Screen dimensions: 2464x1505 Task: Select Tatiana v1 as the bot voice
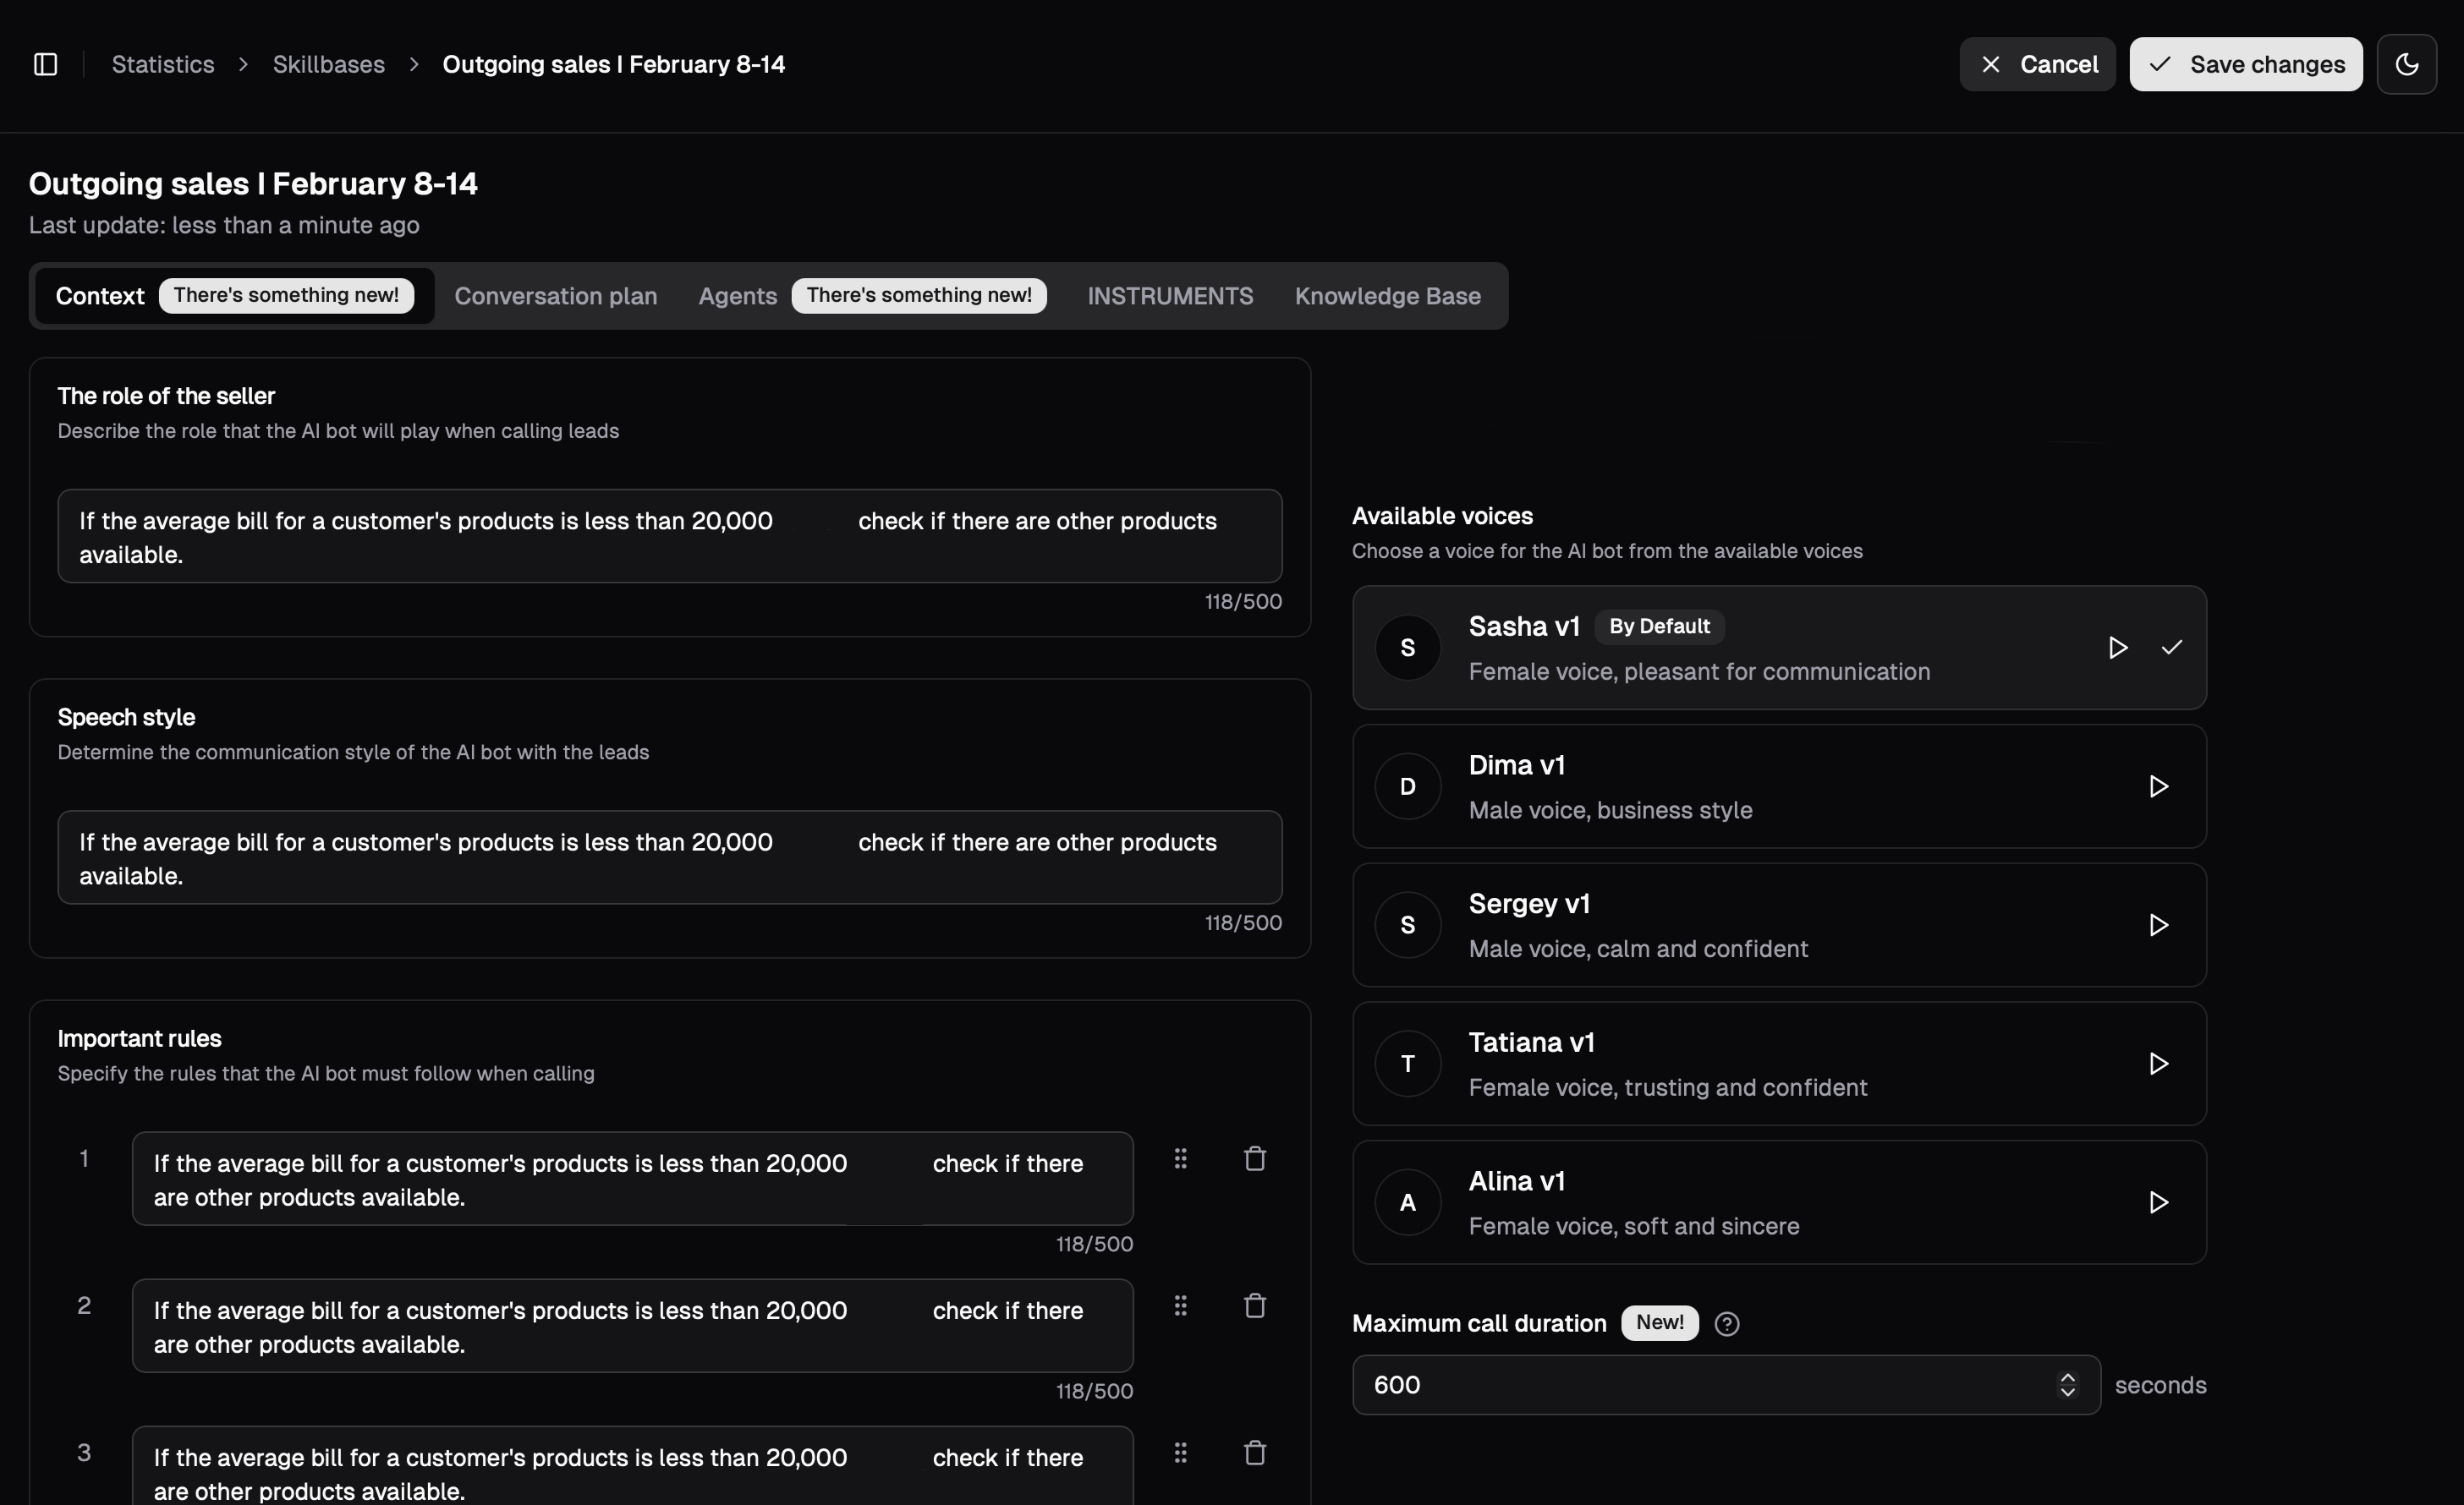1700,1064
